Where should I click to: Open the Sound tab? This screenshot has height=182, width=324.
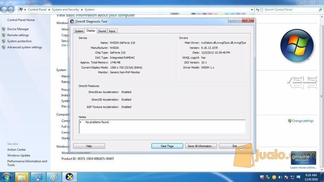point(102,31)
